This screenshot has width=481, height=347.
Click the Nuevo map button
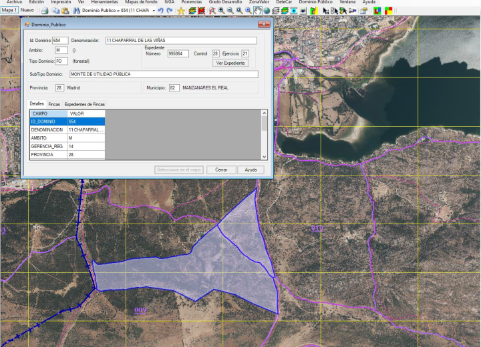click(27, 10)
